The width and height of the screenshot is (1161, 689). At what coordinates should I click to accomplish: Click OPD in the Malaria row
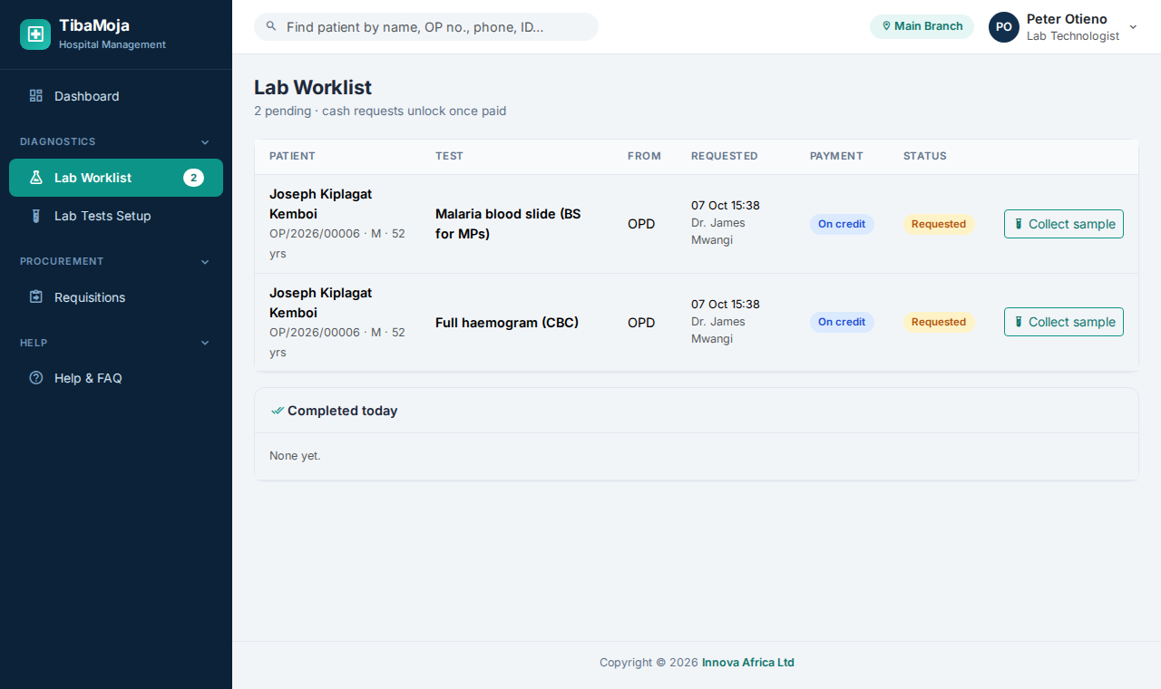pyautogui.click(x=641, y=224)
